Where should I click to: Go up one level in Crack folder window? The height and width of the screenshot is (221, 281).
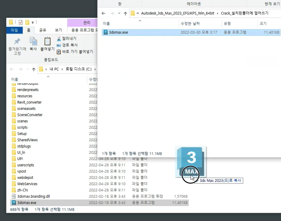(x=126, y=13)
